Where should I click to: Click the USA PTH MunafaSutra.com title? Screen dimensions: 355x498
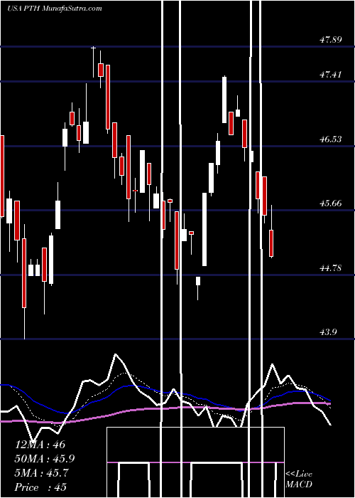[x=55, y=9]
